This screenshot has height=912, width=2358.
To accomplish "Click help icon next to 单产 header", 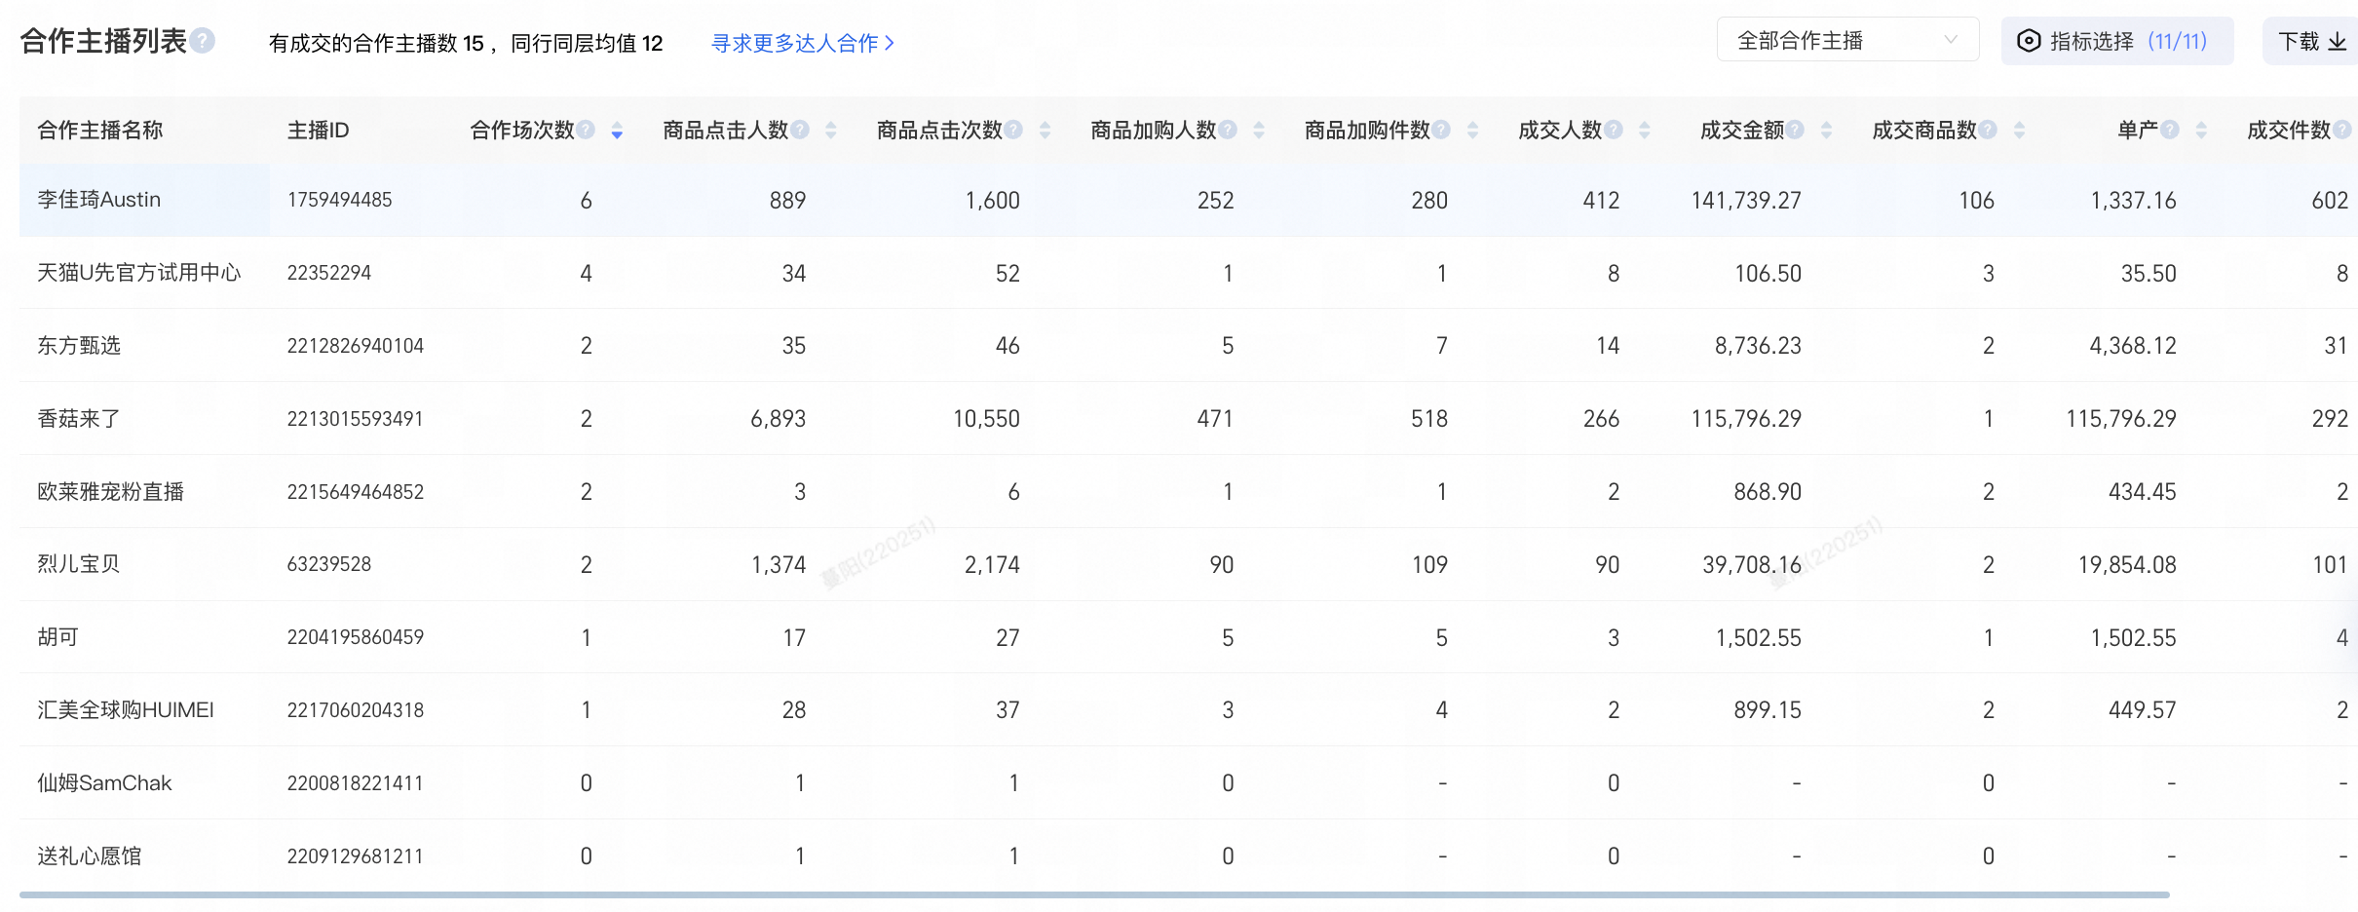I will click(2170, 130).
